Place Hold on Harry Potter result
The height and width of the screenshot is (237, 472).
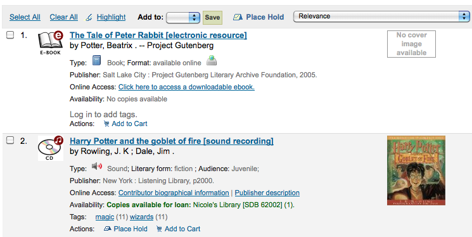[125, 229]
